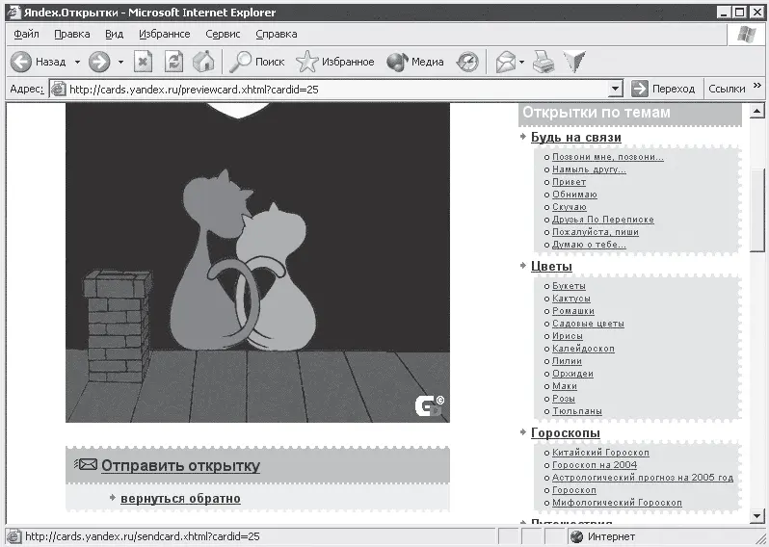The height and width of the screenshot is (547, 769).
Task: Open the Назад history dropdown arrow
Action: (x=77, y=63)
